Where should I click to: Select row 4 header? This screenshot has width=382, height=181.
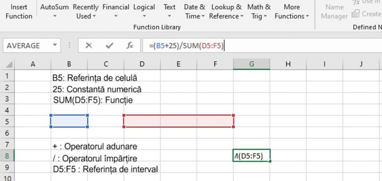click(x=7, y=110)
